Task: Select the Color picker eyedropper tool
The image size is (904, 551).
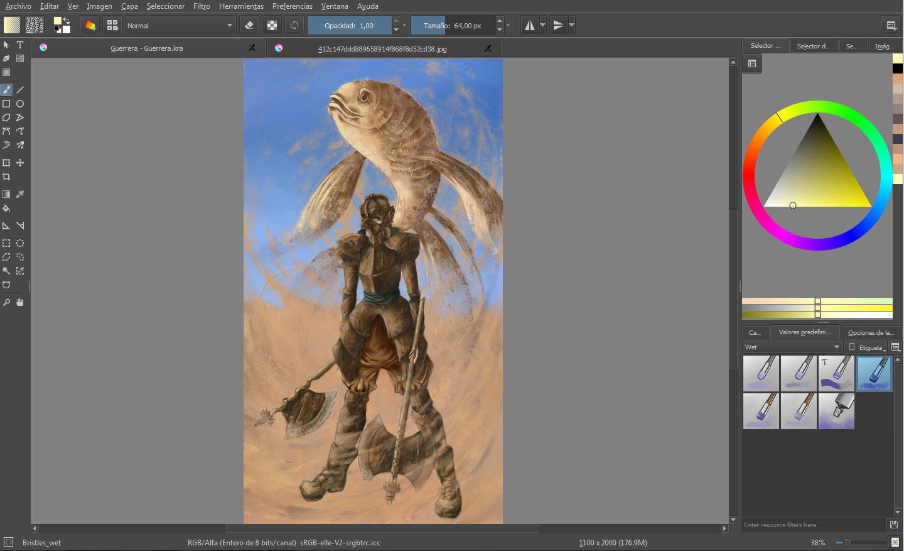Action: coord(20,194)
